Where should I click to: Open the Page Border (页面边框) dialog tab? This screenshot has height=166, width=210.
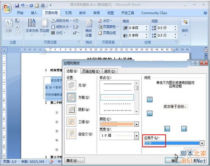[x=91, y=71]
